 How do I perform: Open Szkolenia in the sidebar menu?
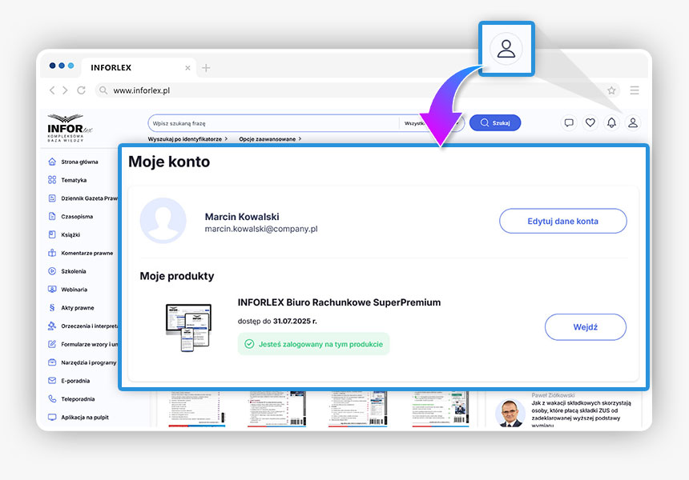tap(74, 271)
